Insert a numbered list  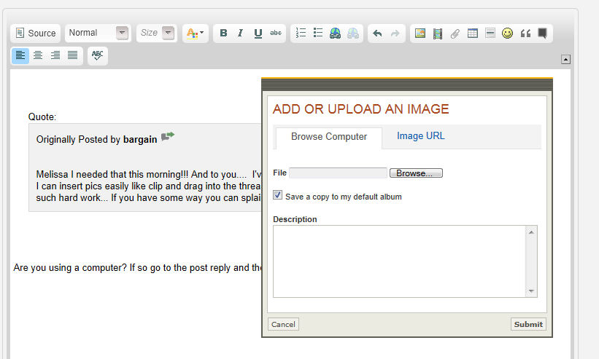tap(301, 33)
